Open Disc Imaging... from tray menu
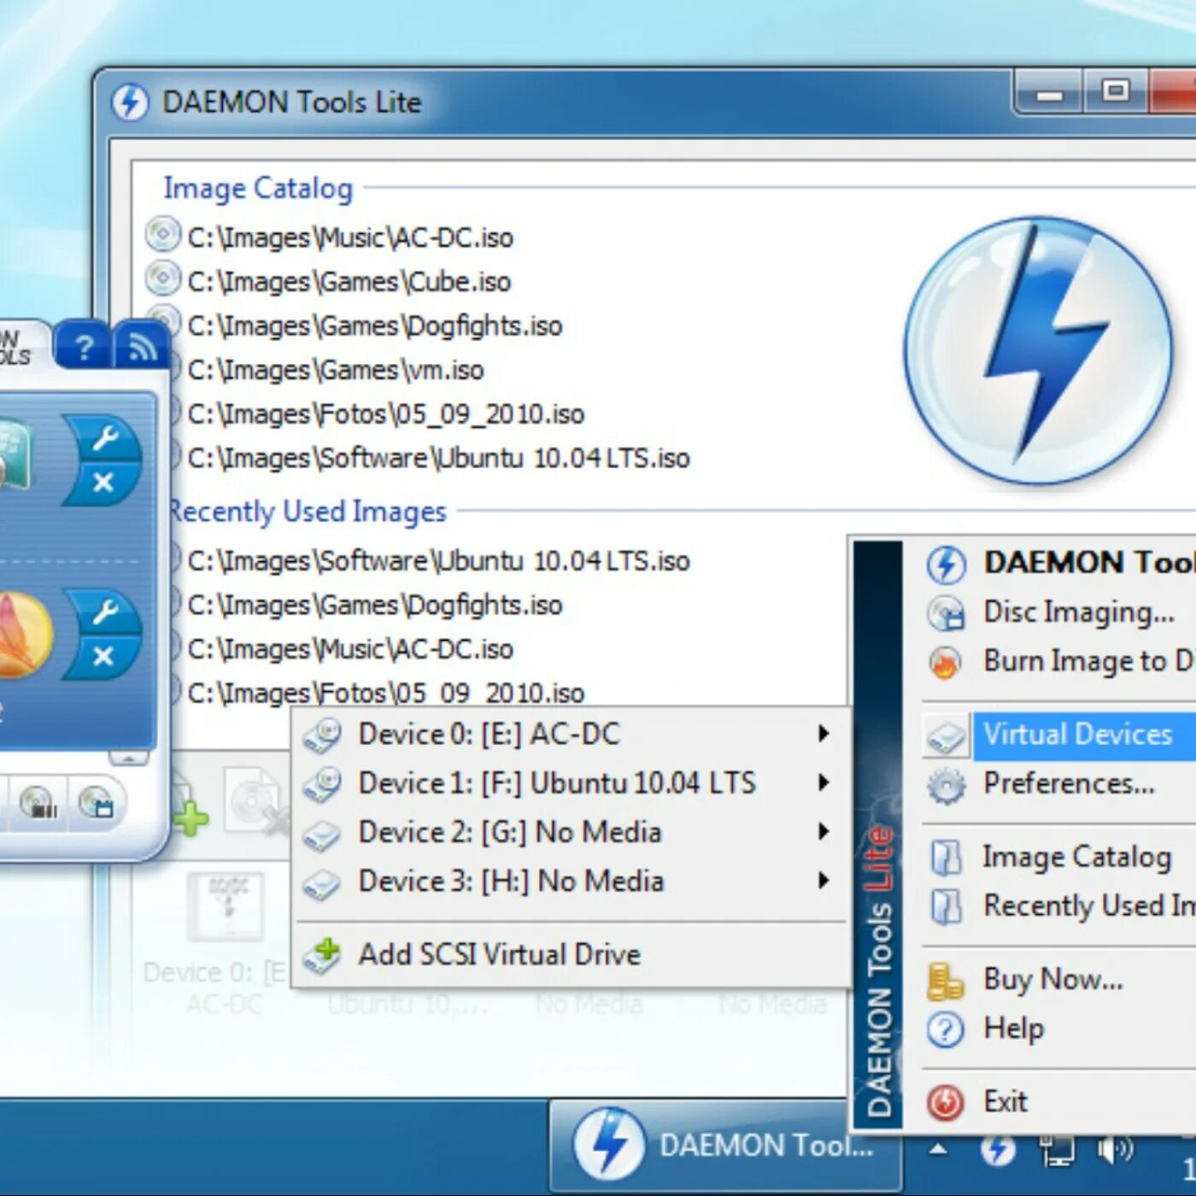 1058,612
